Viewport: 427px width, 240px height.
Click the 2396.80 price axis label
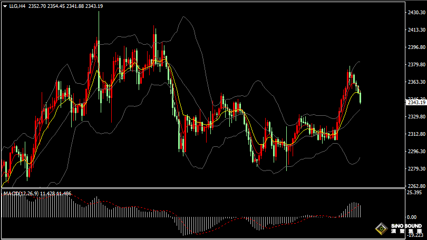[416, 47]
